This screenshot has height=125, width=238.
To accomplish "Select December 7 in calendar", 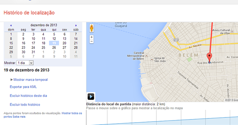I will 76,34.
